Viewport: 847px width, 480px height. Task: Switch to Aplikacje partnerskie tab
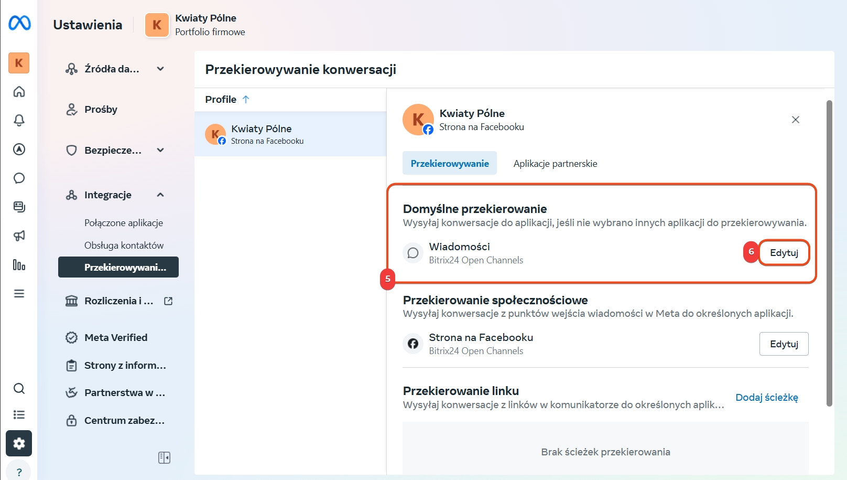(x=555, y=163)
